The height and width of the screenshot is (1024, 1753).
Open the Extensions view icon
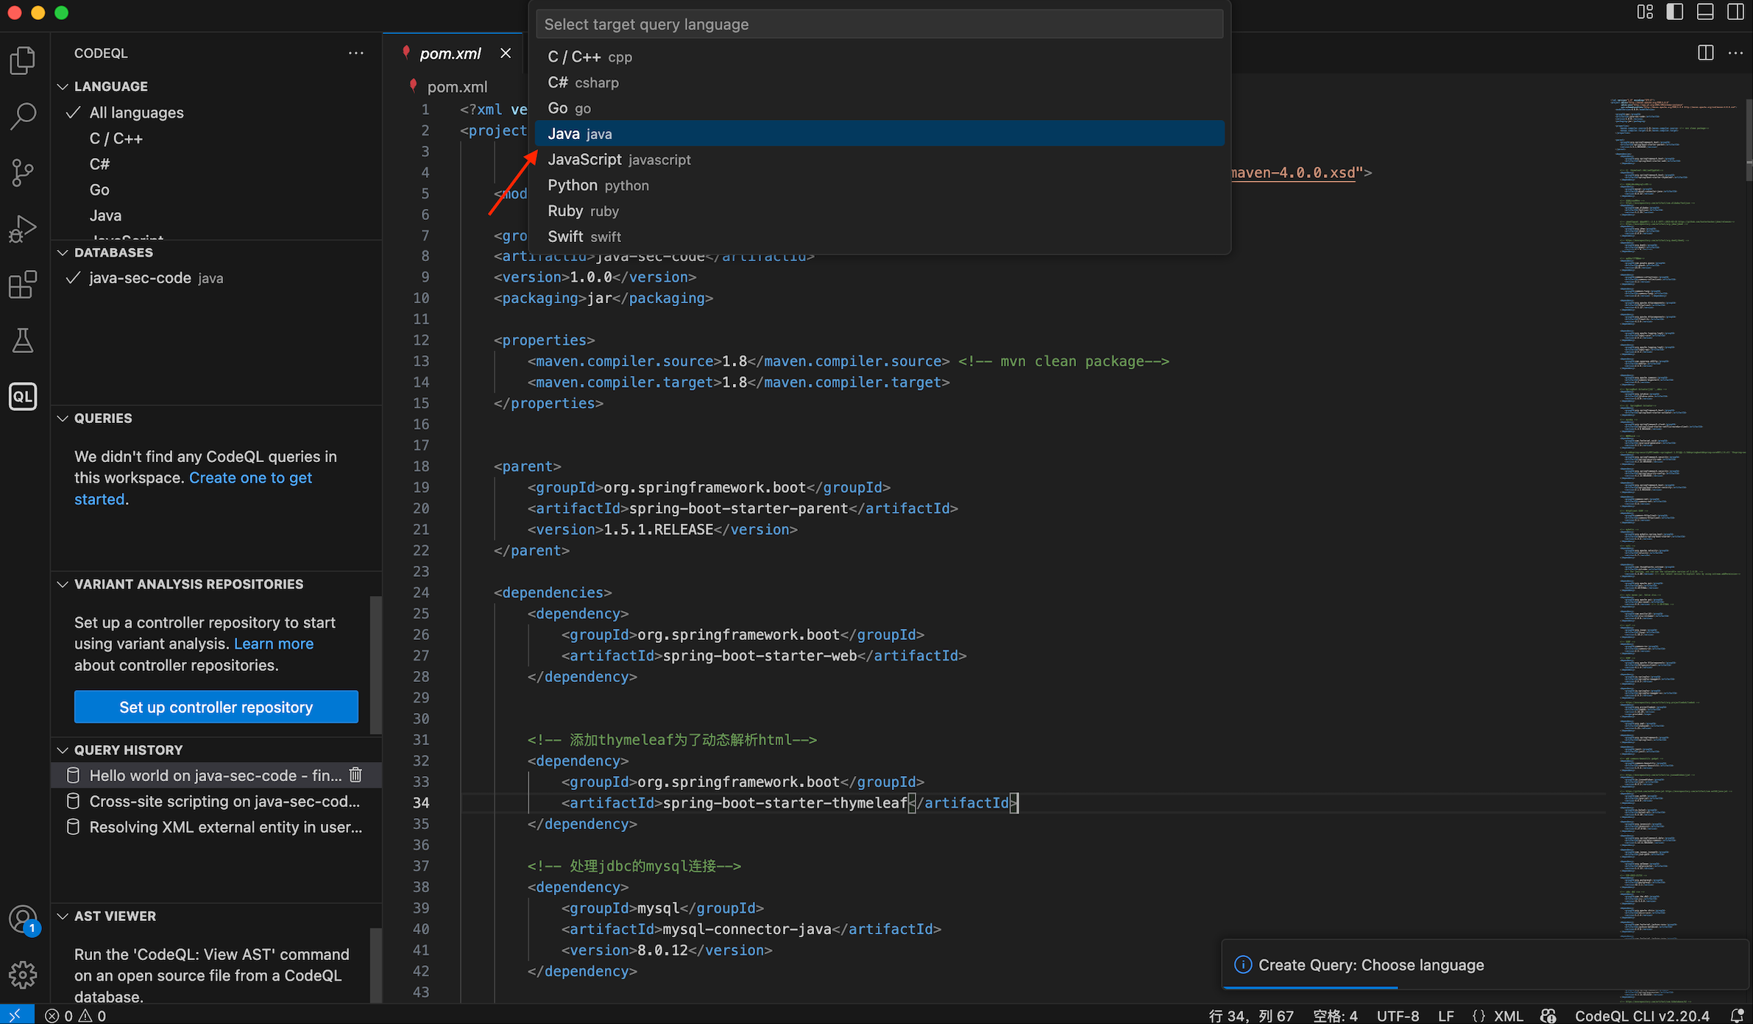click(x=23, y=284)
